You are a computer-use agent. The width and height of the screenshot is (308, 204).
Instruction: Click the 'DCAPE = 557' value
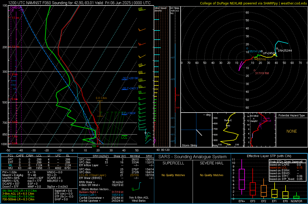click(x=11, y=184)
